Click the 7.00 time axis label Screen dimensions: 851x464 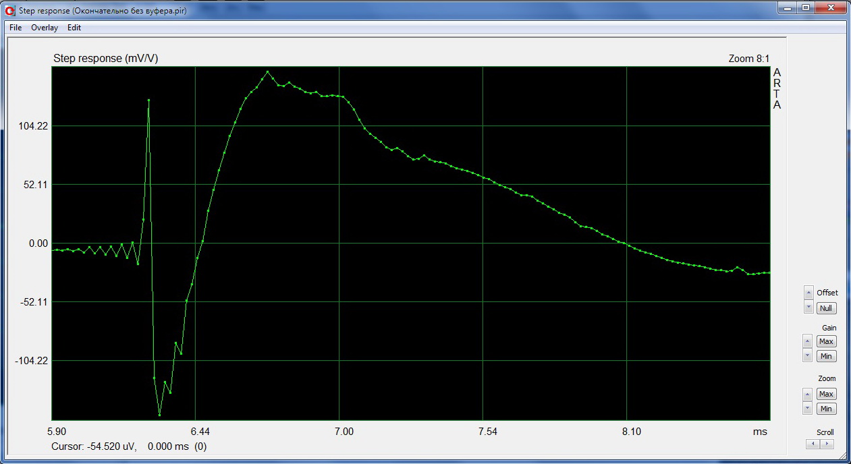pos(344,431)
